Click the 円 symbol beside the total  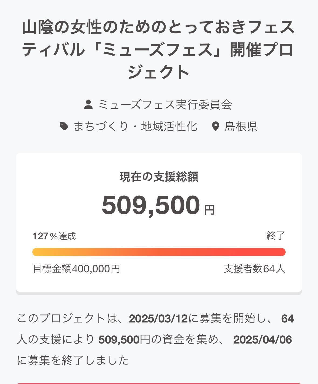point(209,210)
